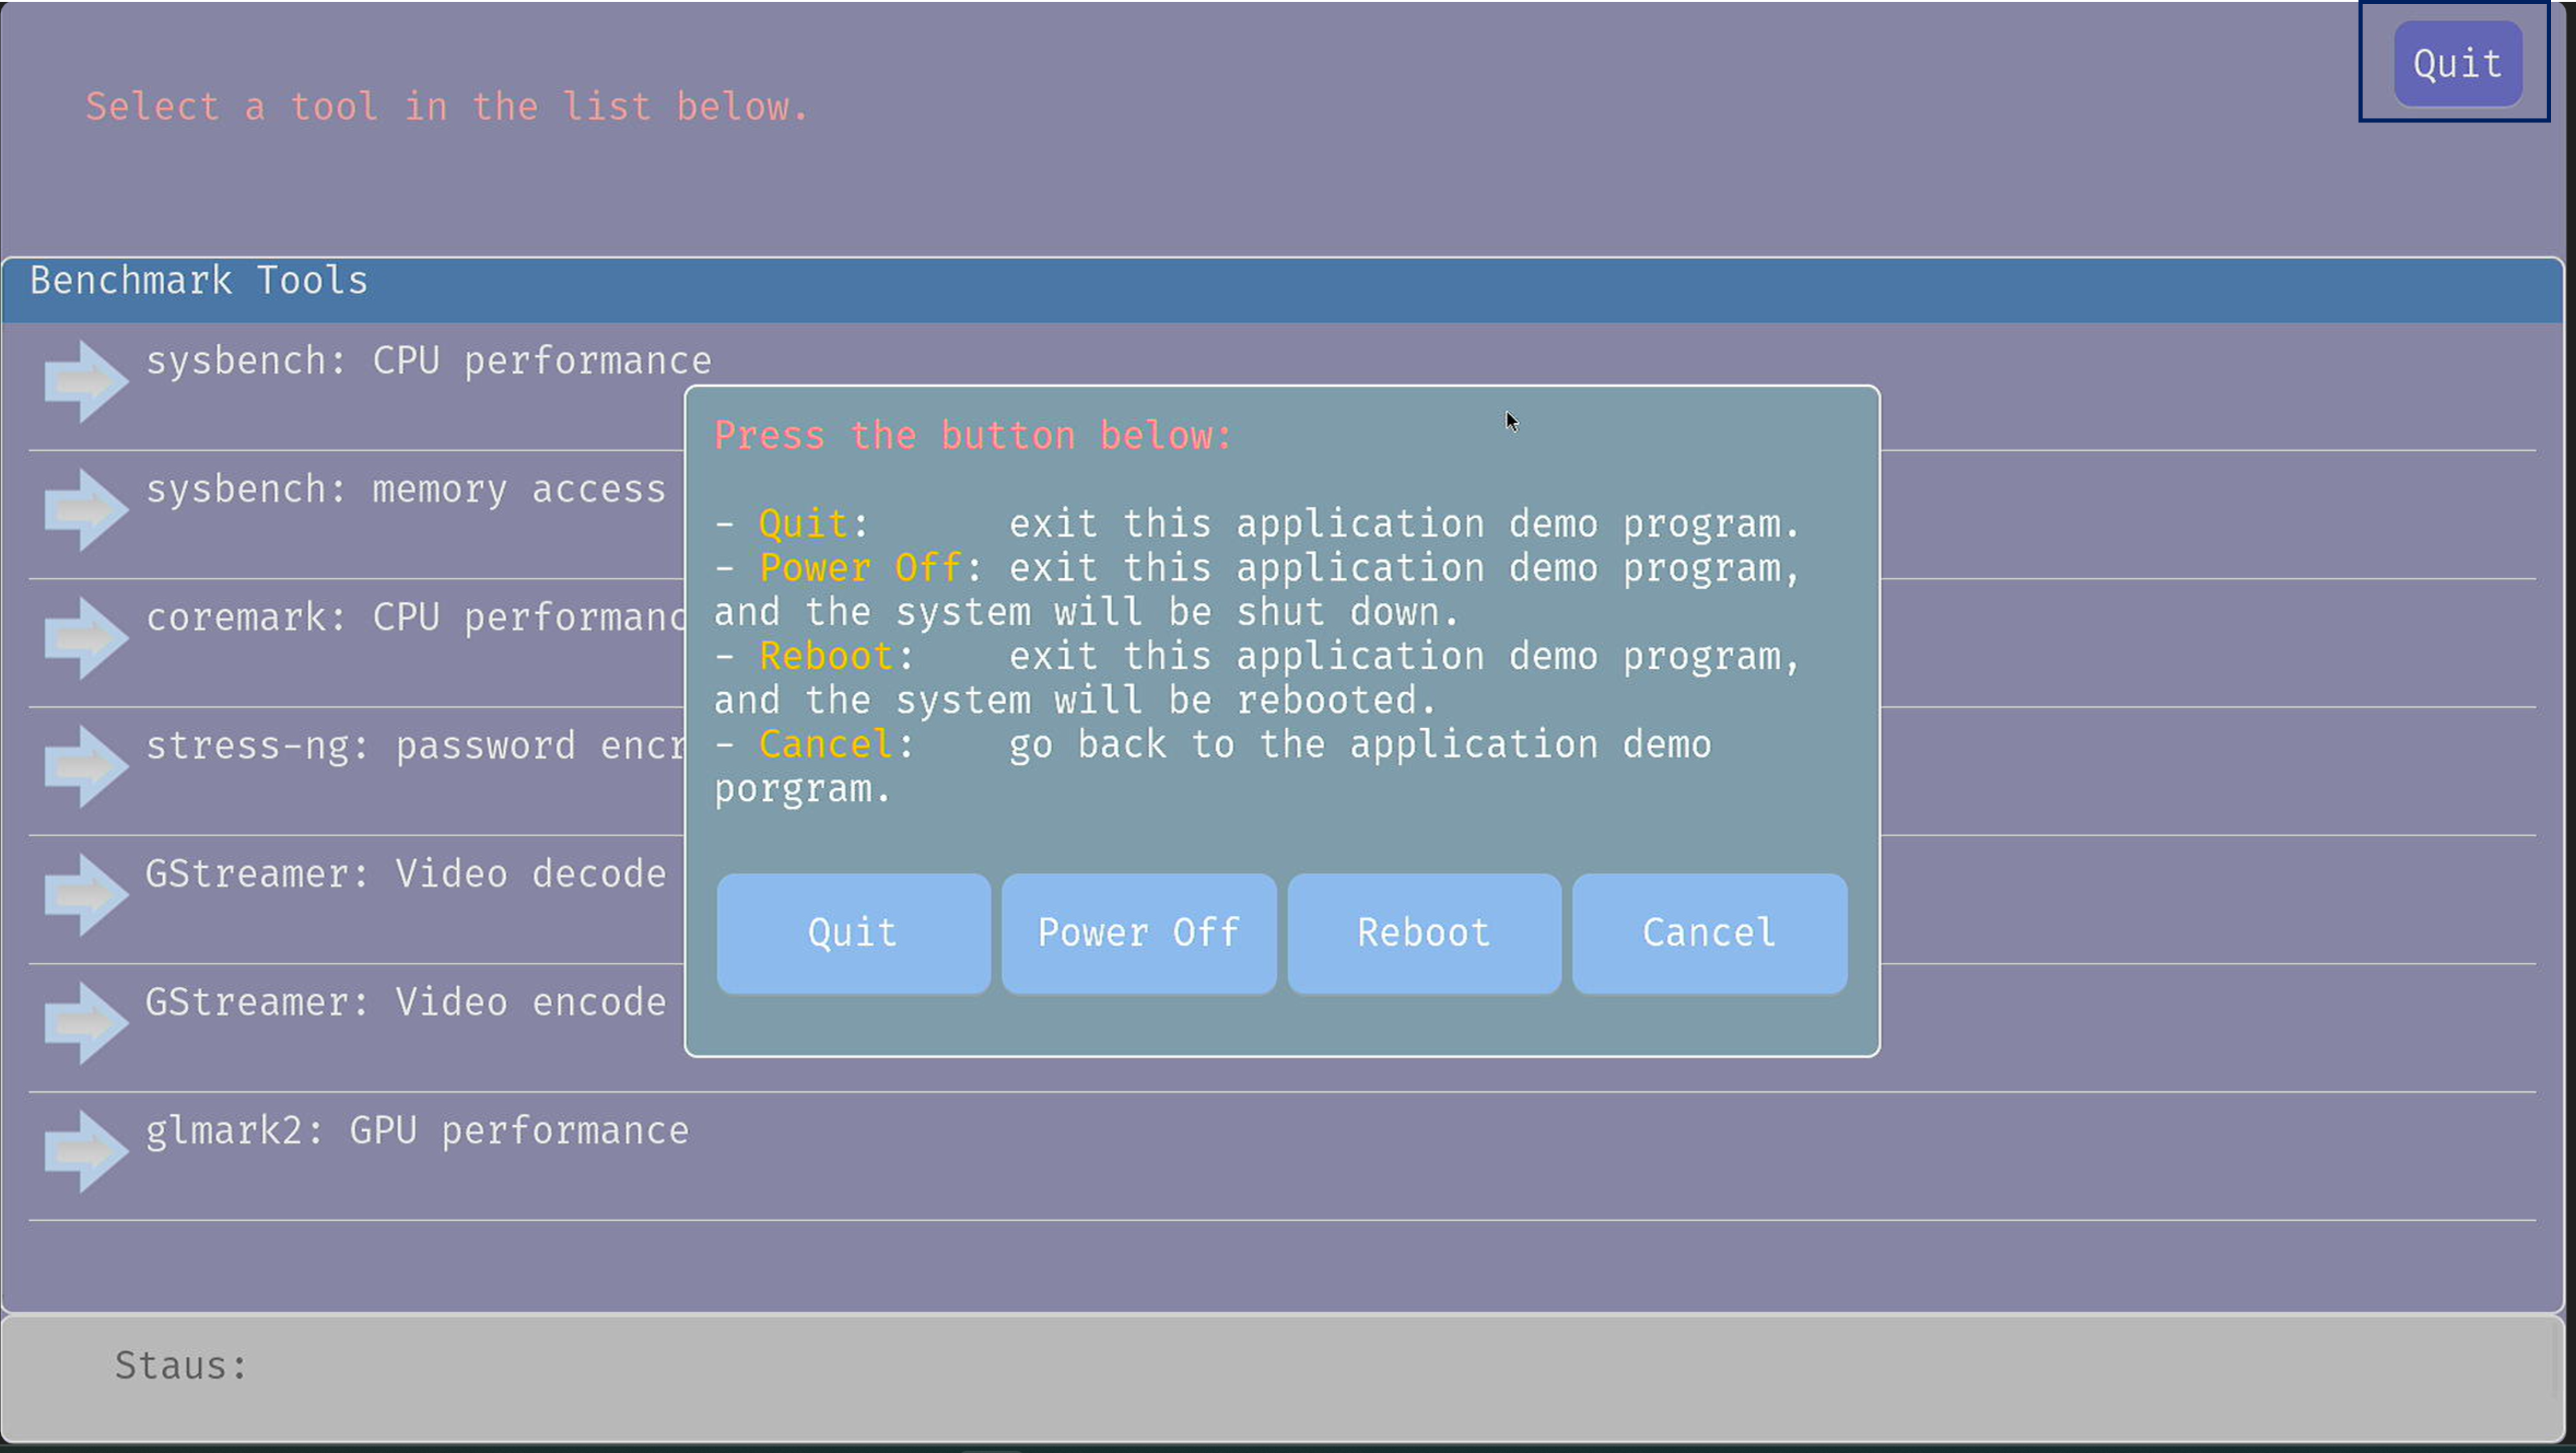This screenshot has height=1453, width=2576.
Task: Click the arrow icon beside coremark CPU performance
Action: pos(86,638)
